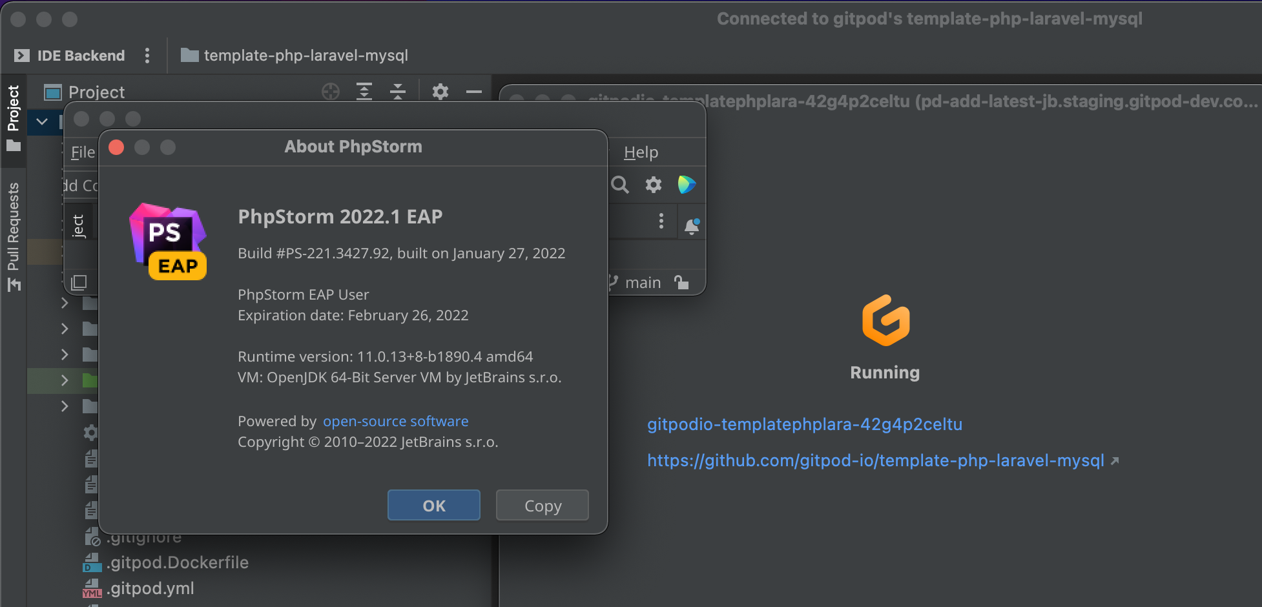
Task: Hide the Project panel
Action: [x=474, y=92]
